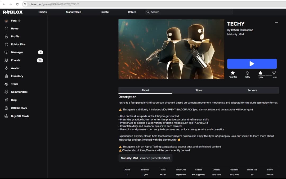Click the Updated date 8/12/2026
This screenshot has height=179, width=286.
click(x=234, y=174)
